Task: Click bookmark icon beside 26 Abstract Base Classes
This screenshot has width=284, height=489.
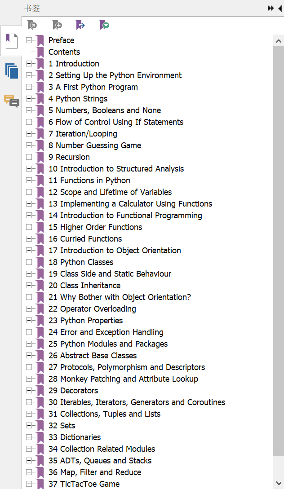Action: (40, 356)
